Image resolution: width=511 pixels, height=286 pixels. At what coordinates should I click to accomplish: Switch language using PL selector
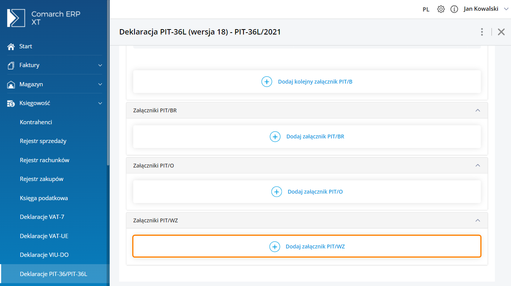[426, 10]
